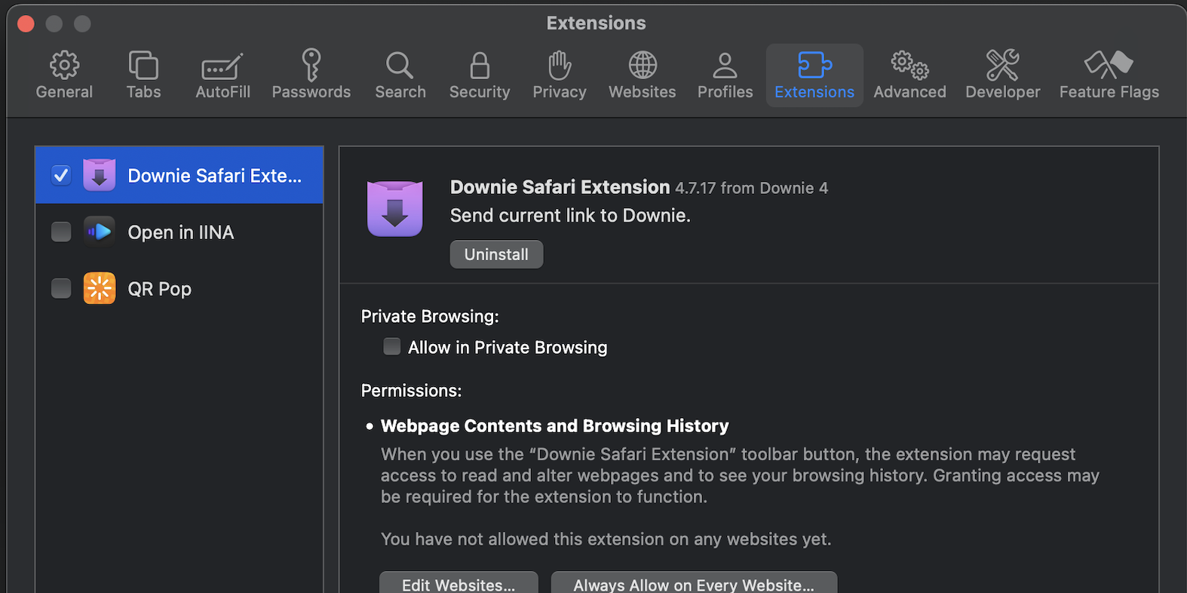Select the Downie Safari Exte... row label
This screenshot has width=1187, height=593.
click(214, 176)
